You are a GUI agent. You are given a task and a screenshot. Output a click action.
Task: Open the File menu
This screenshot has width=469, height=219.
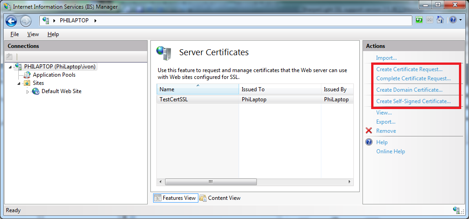(15, 34)
